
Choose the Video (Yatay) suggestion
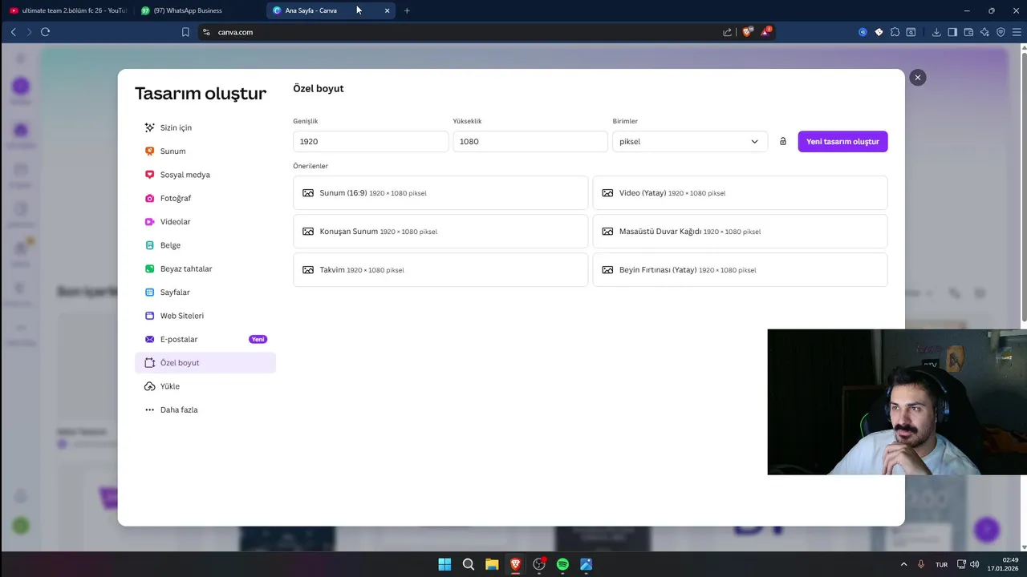click(x=740, y=193)
